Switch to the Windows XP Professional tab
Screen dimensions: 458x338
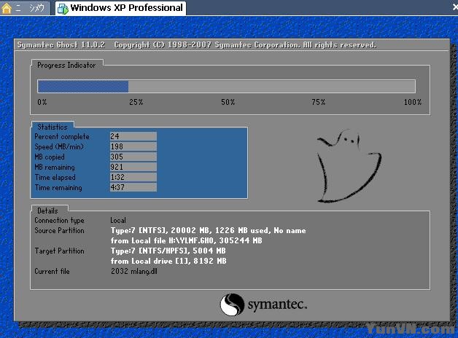tap(120, 8)
